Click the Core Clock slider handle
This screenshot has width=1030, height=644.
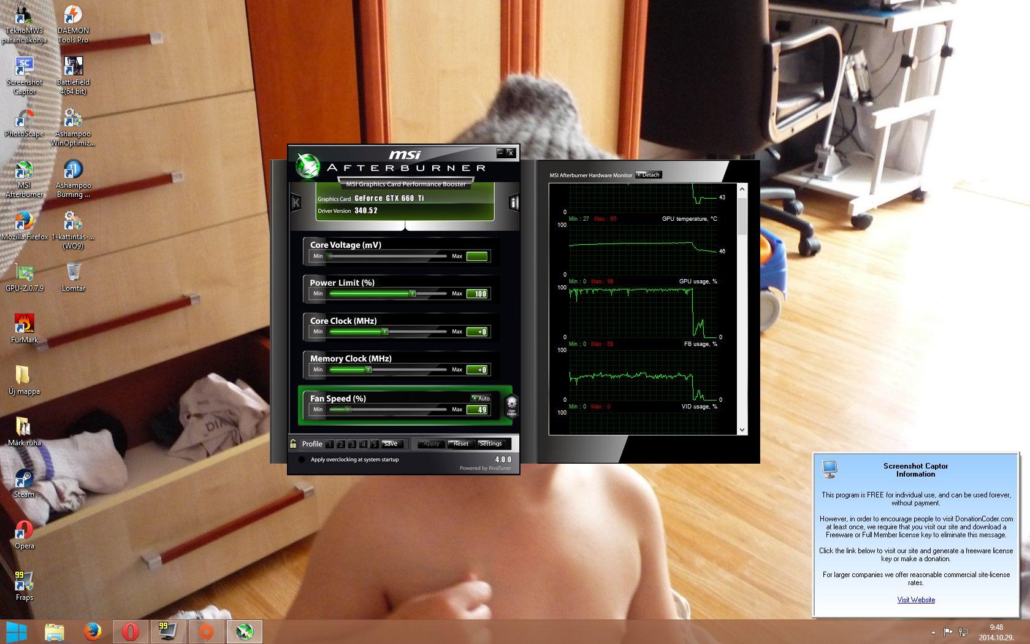tap(385, 332)
